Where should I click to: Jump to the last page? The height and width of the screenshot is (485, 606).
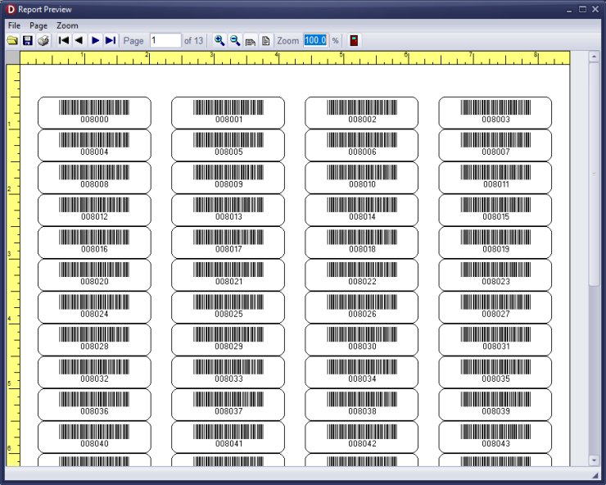click(x=111, y=40)
